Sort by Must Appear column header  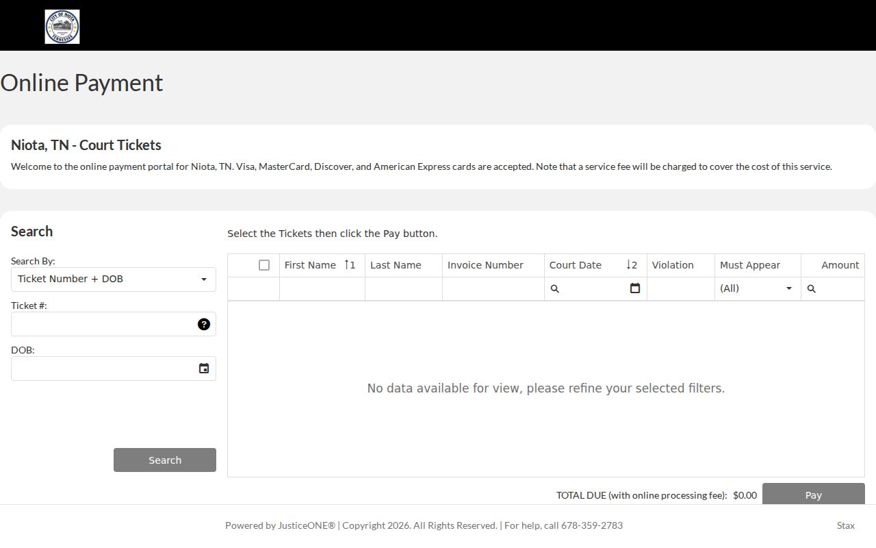coord(758,265)
